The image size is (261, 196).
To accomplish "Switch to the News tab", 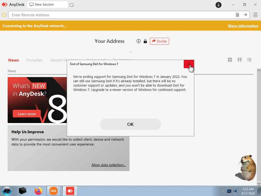I will pyautogui.click(x=14, y=60).
